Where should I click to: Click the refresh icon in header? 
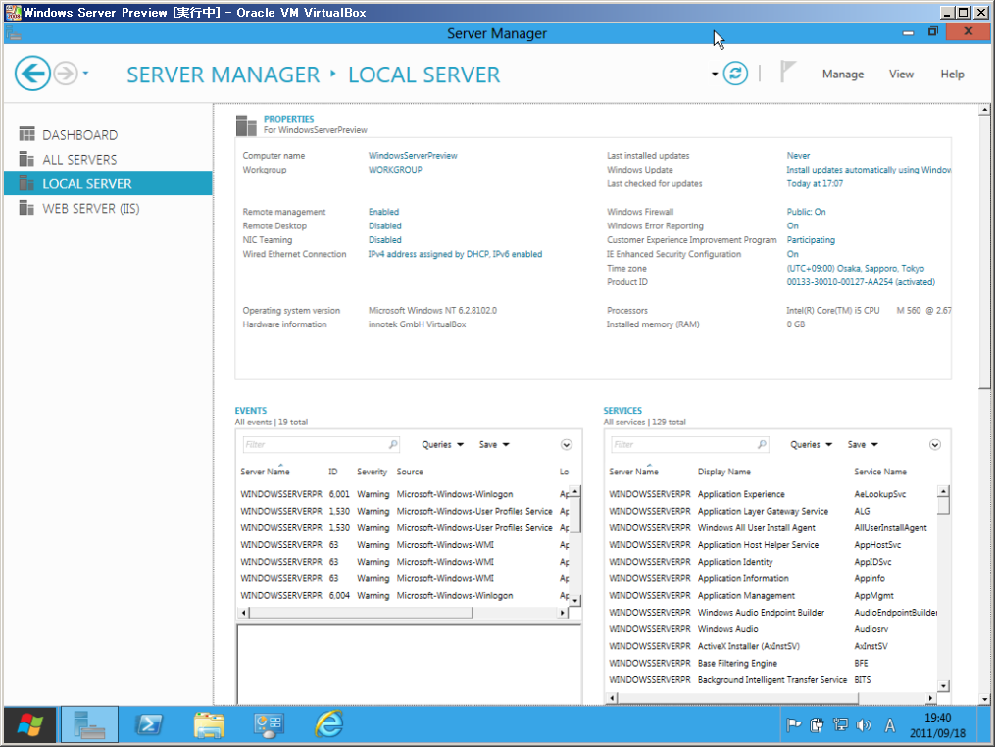pyautogui.click(x=735, y=74)
